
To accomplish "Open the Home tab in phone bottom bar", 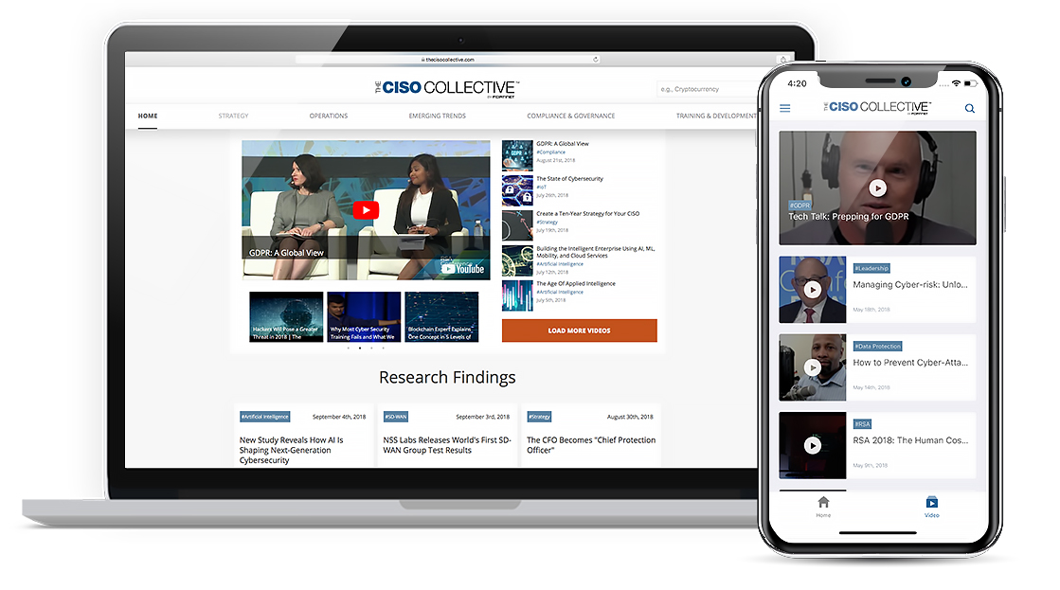I will tap(823, 507).
